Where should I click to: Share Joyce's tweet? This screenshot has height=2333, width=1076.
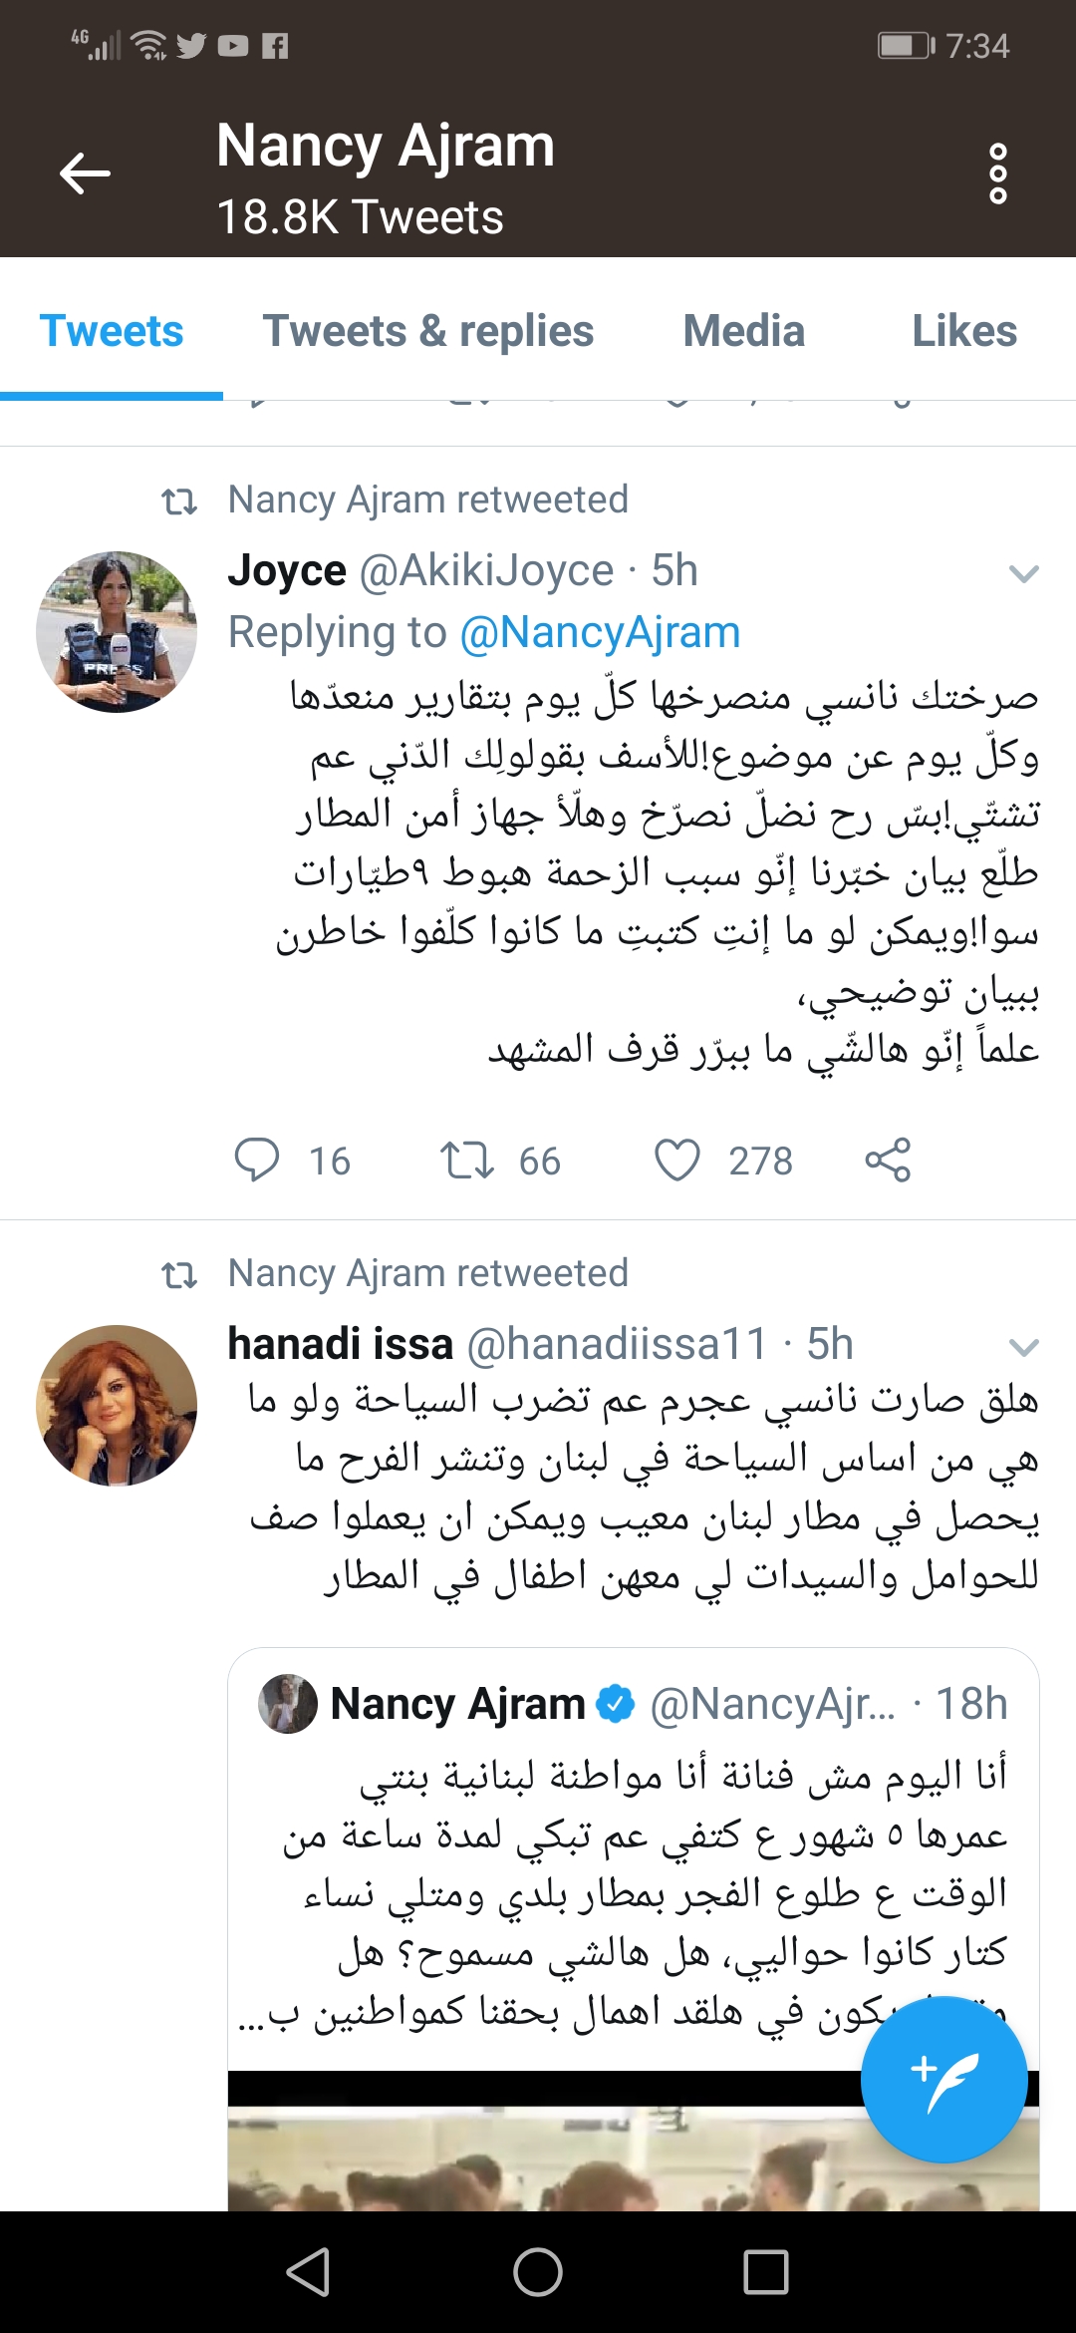(888, 1161)
